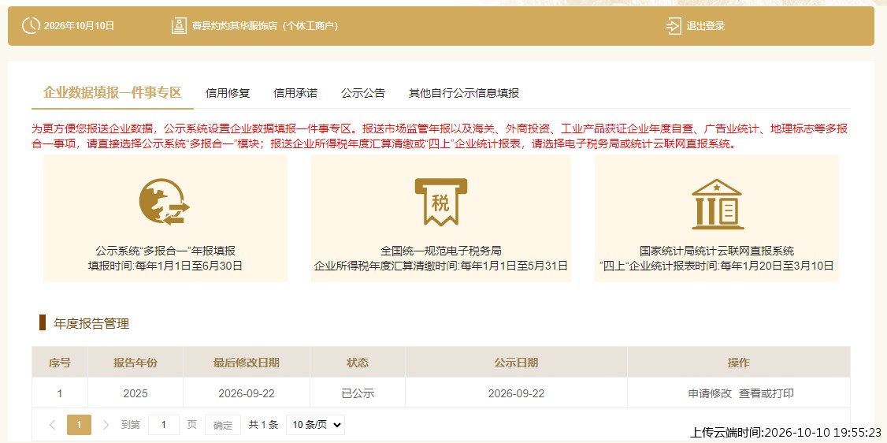Click the enterprise profile icon
Image resolution: width=887 pixels, height=443 pixels.
pos(179,25)
